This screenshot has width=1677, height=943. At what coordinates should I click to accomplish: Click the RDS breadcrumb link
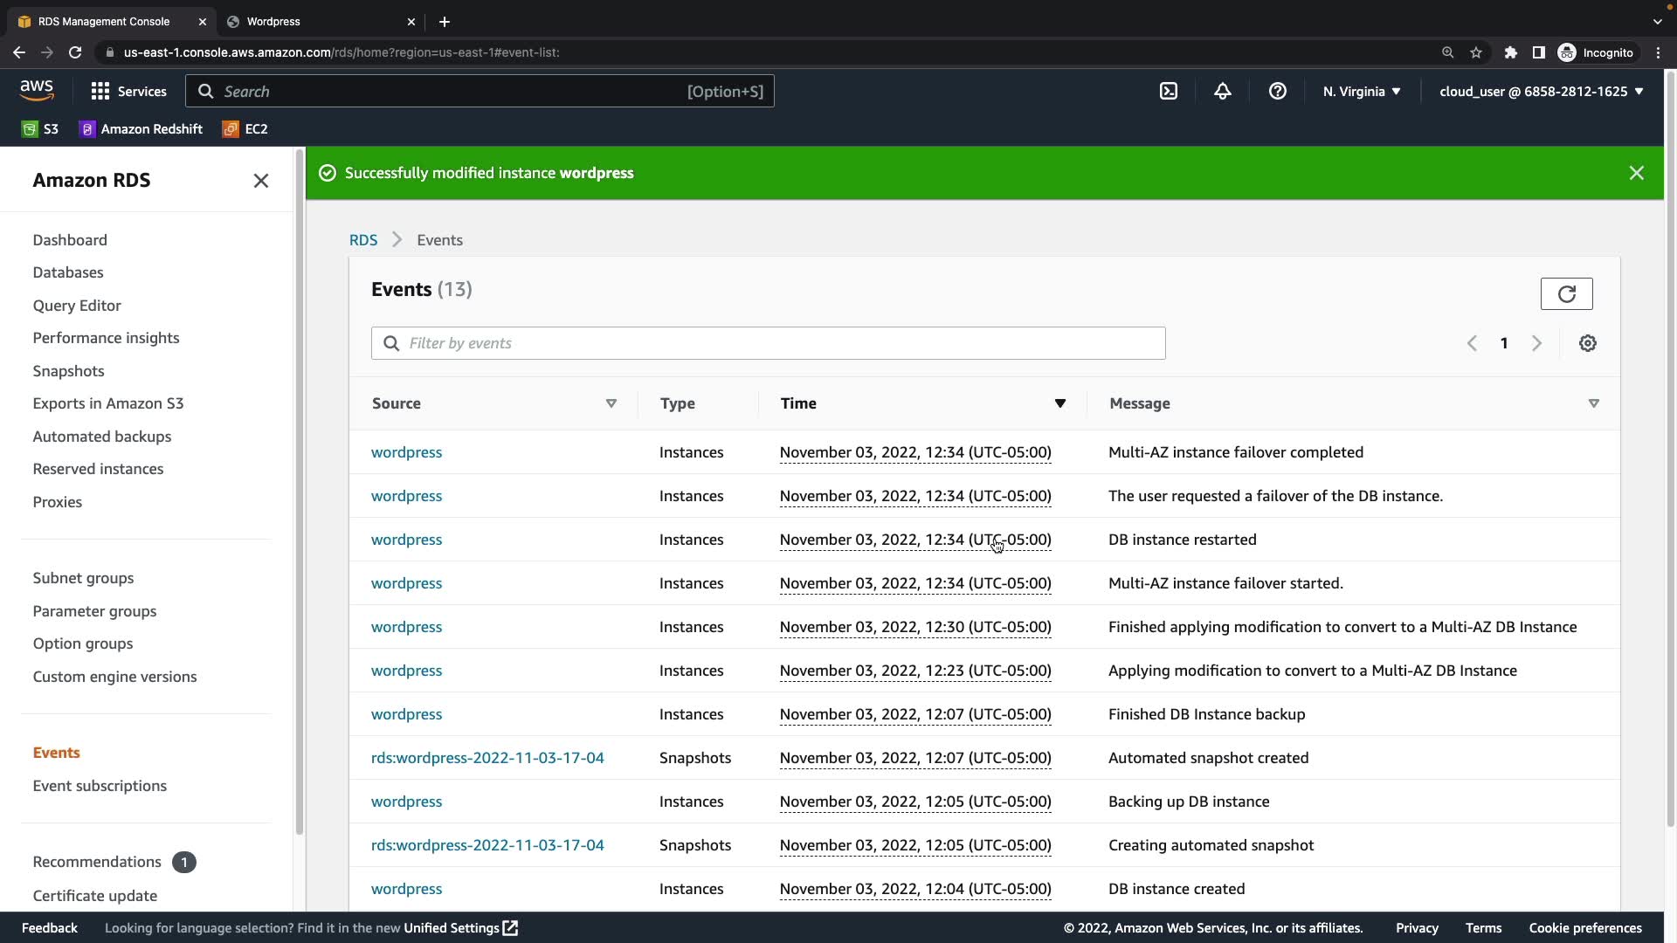(362, 240)
